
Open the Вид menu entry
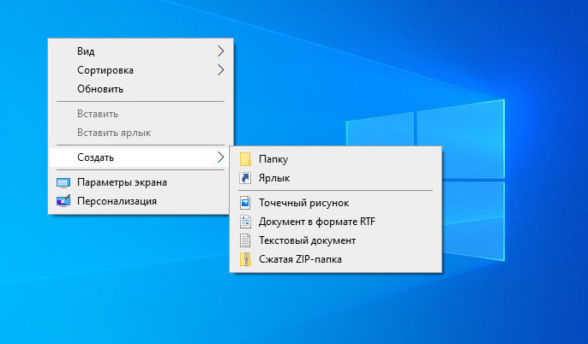[x=139, y=50]
